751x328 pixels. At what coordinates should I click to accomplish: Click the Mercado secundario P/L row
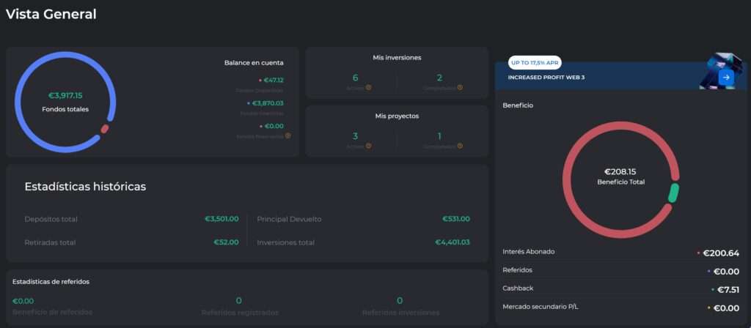click(620, 307)
